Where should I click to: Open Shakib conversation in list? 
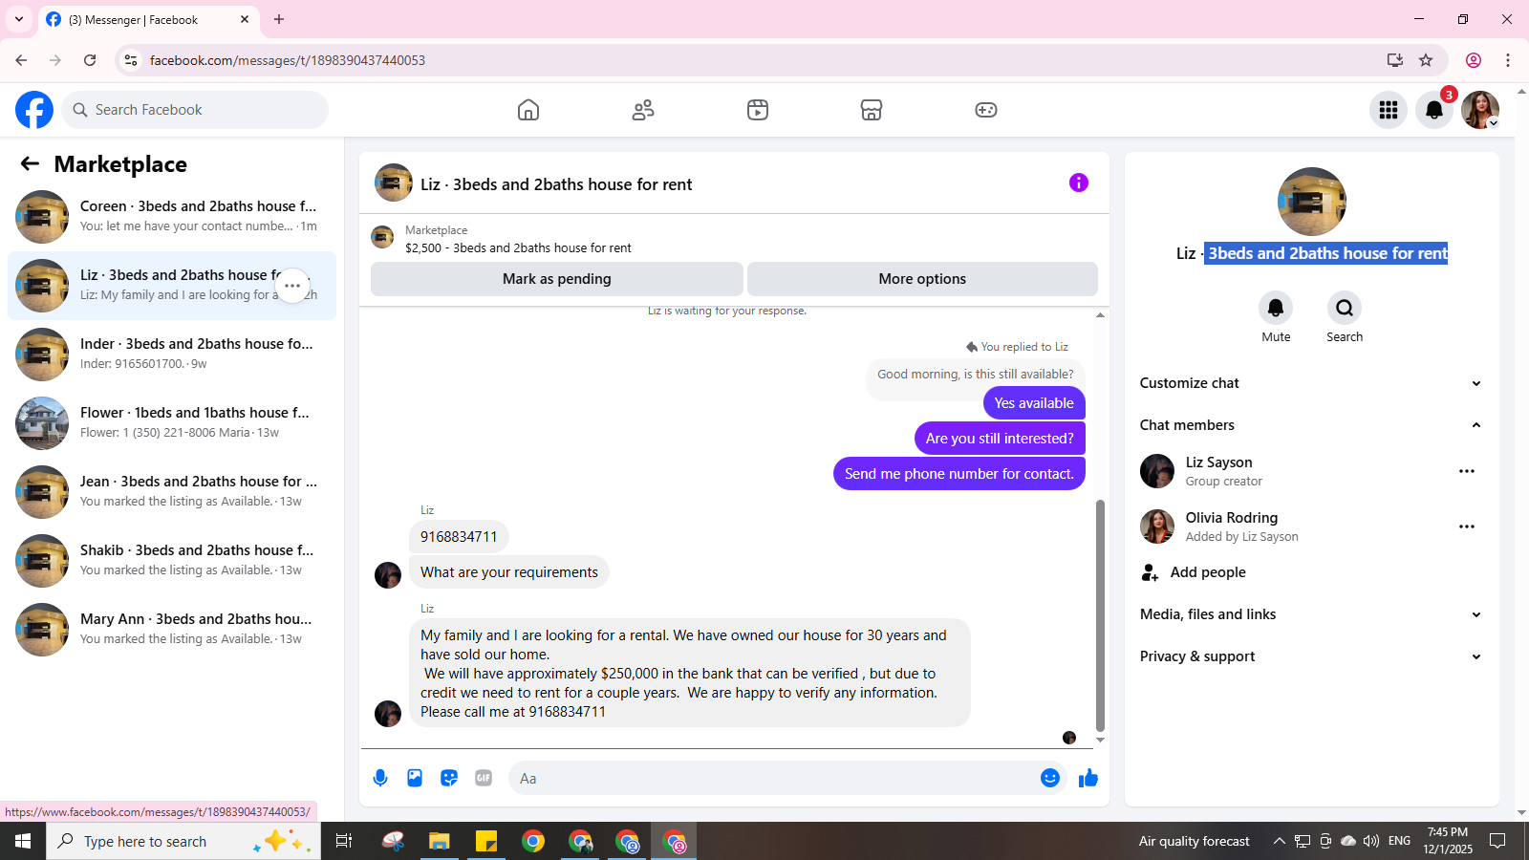tap(172, 561)
